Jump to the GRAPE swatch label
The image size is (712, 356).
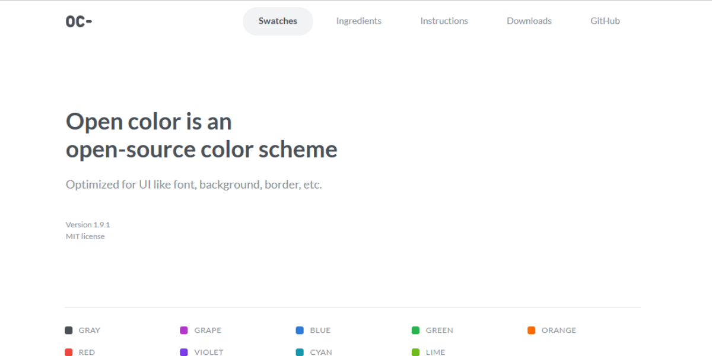click(x=208, y=330)
